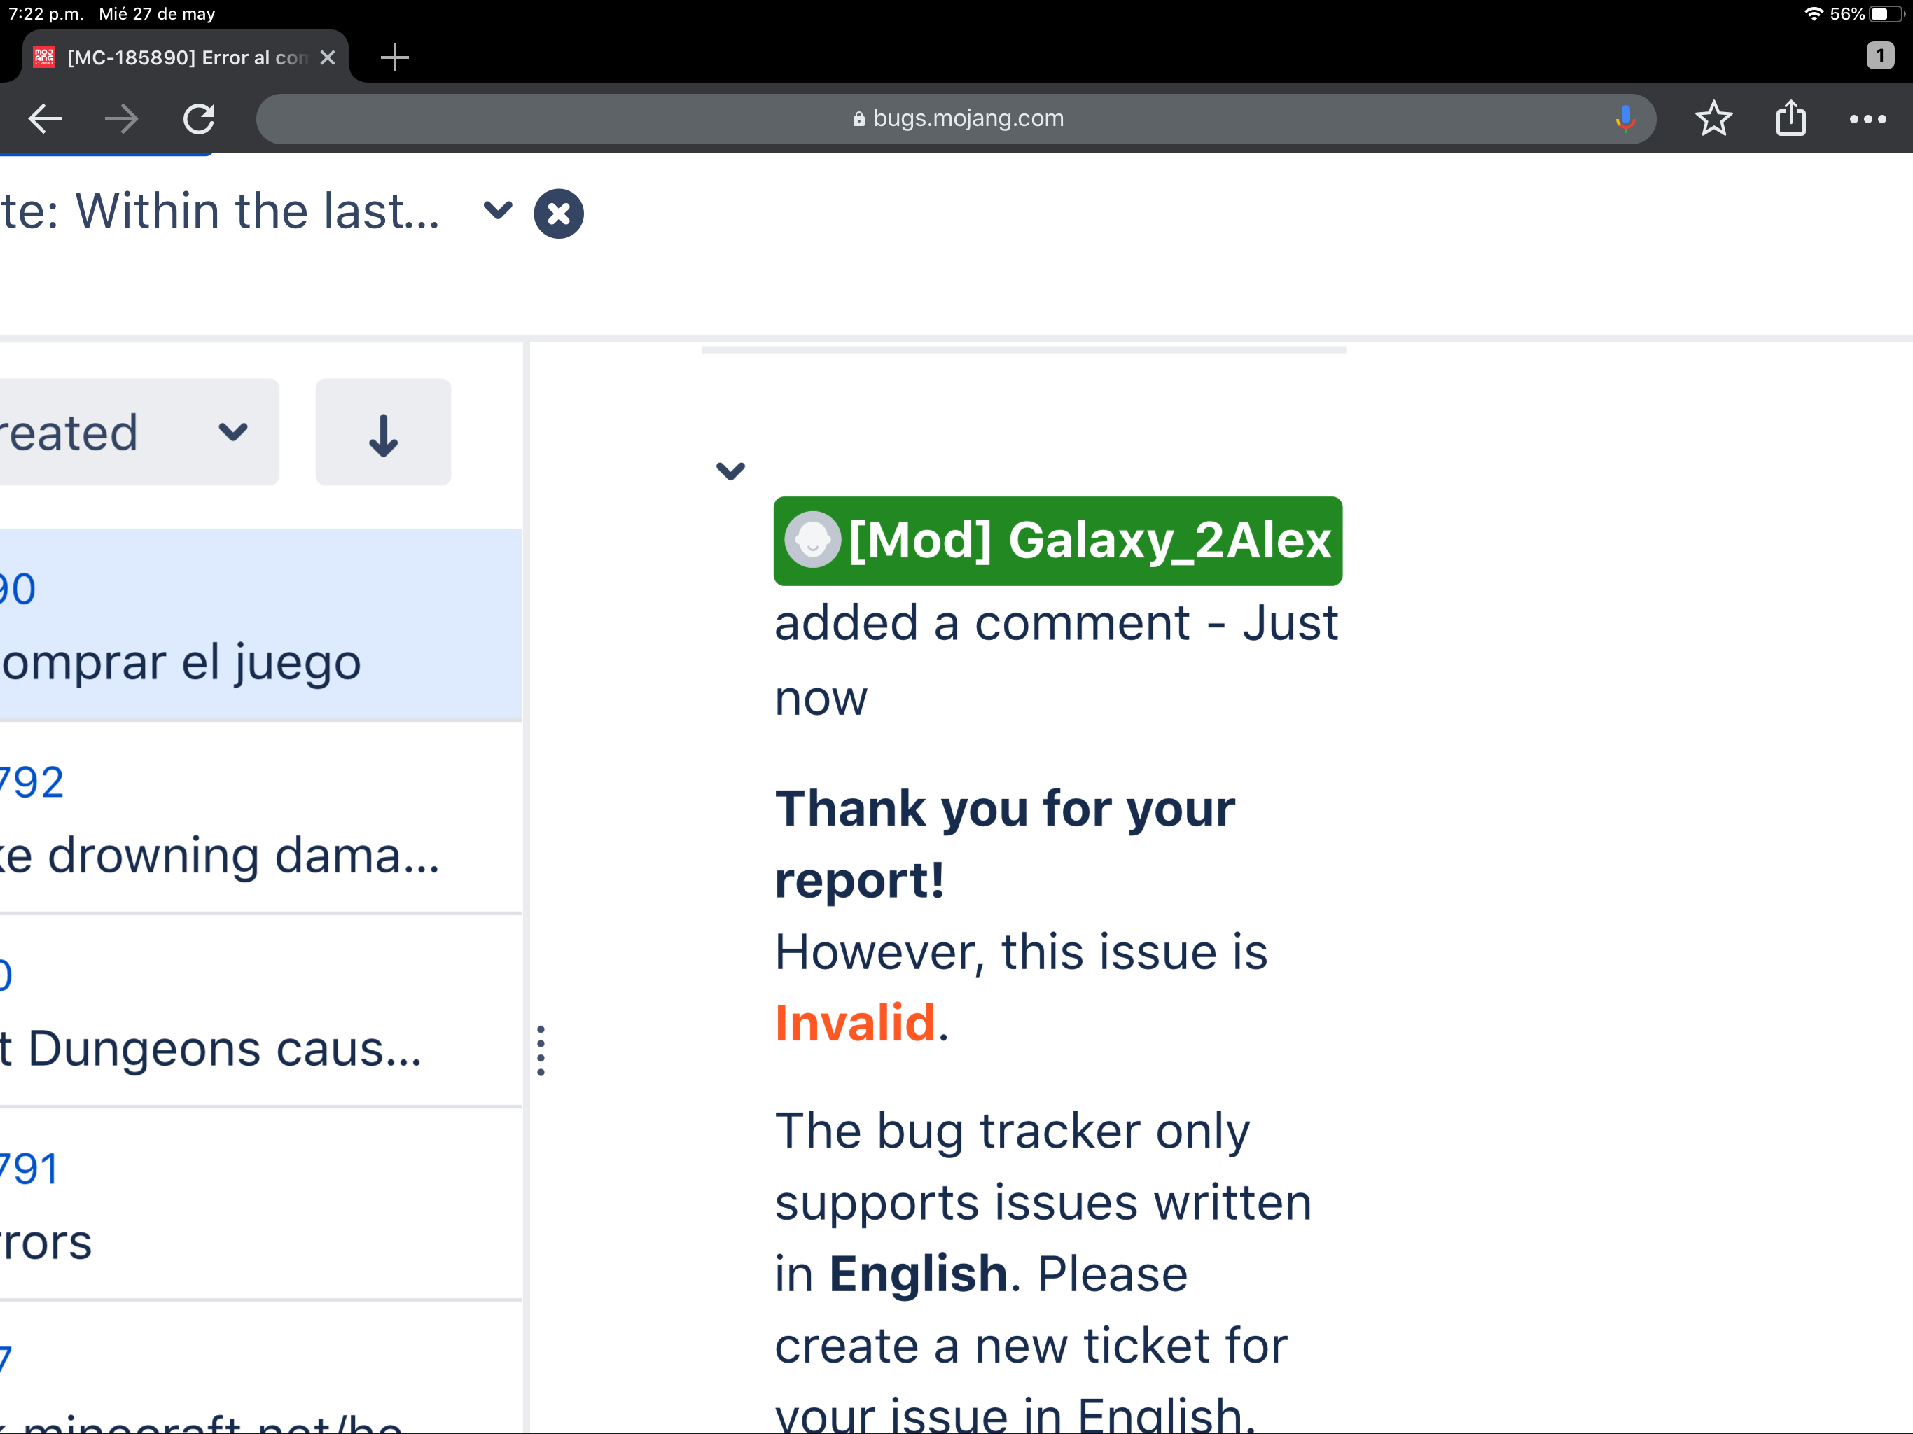Expand the 'Within the last...' date dropdown
This screenshot has width=1913, height=1434.
pos(497,210)
